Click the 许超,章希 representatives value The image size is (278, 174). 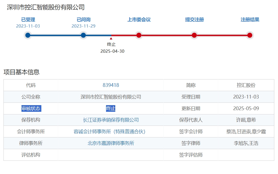tap(246, 120)
